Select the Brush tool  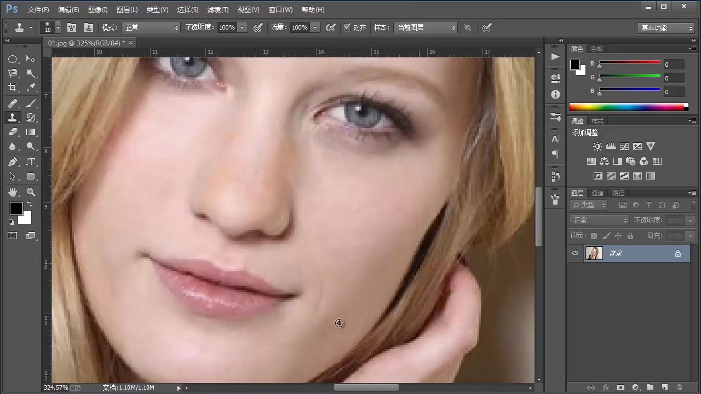pyautogui.click(x=31, y=103)
